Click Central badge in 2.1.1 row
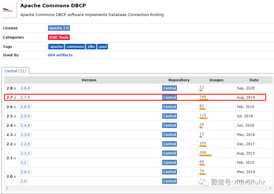The image size is (274, 194). (169, 153)
